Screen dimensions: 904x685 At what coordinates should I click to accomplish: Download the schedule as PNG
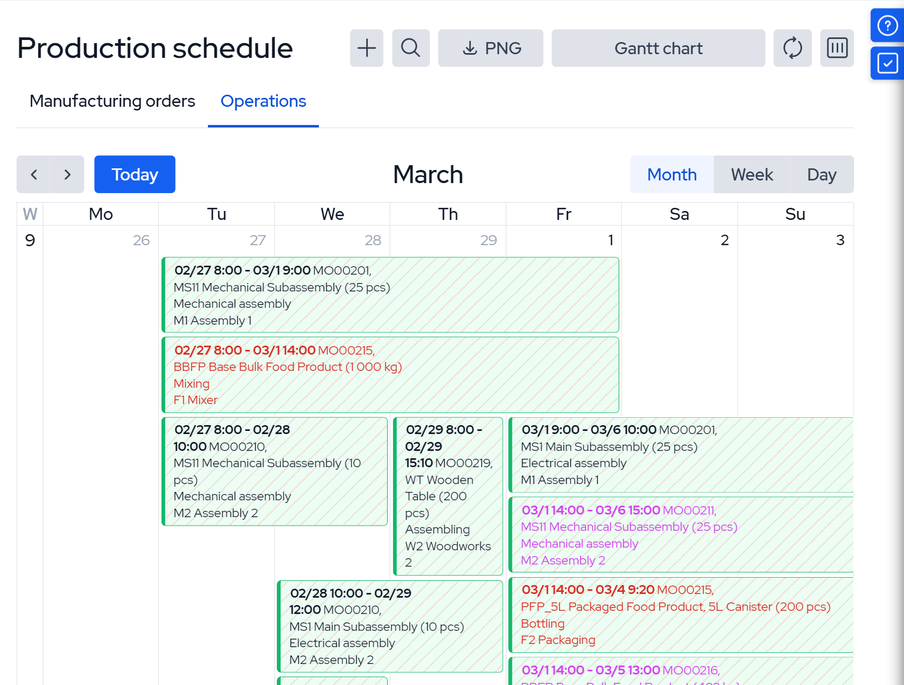pos(490,48)
